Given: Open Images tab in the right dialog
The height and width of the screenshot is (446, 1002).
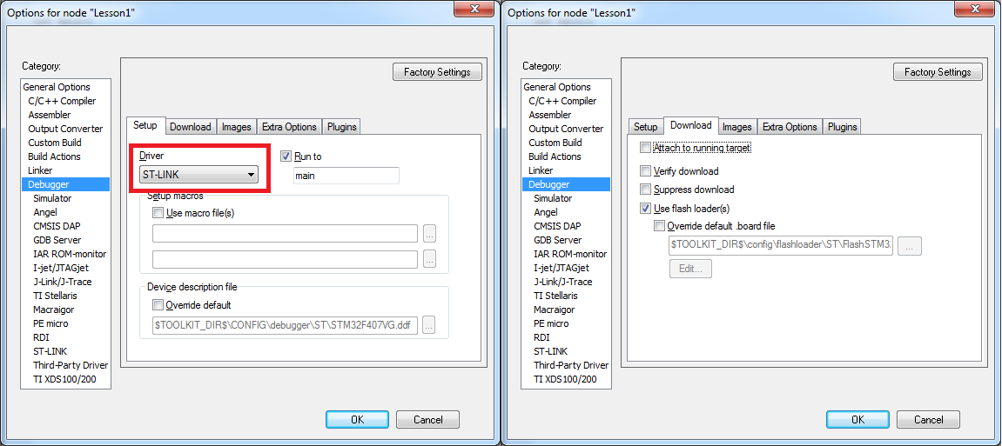Looking at the screenshot, I should point(736,127).
